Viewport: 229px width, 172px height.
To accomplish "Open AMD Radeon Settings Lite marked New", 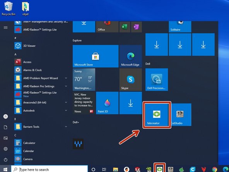I will (41, 94).
